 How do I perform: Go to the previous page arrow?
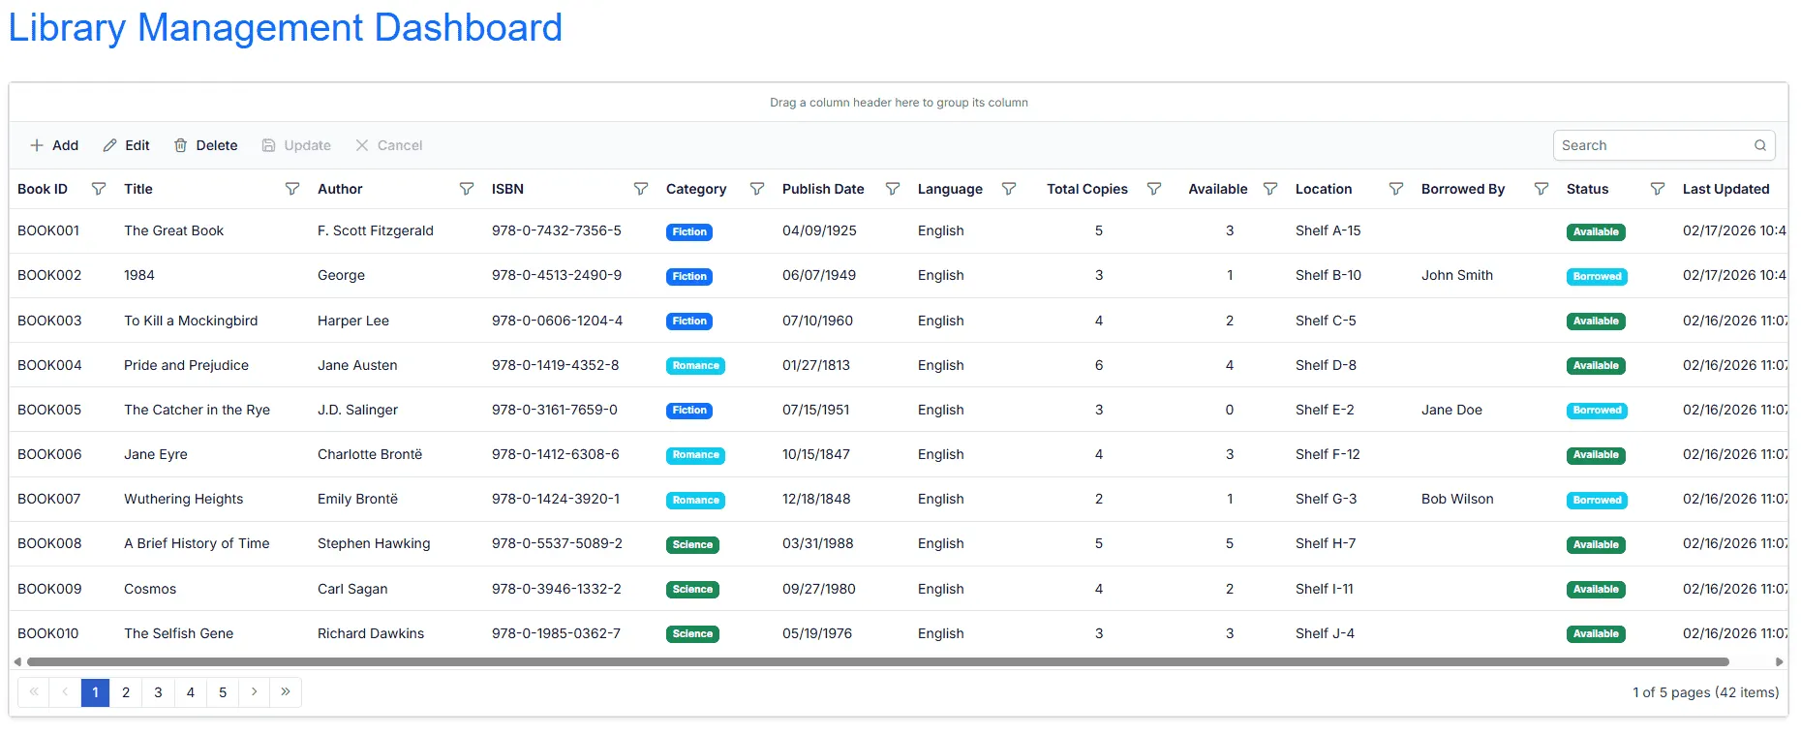[x=65, y=691]
